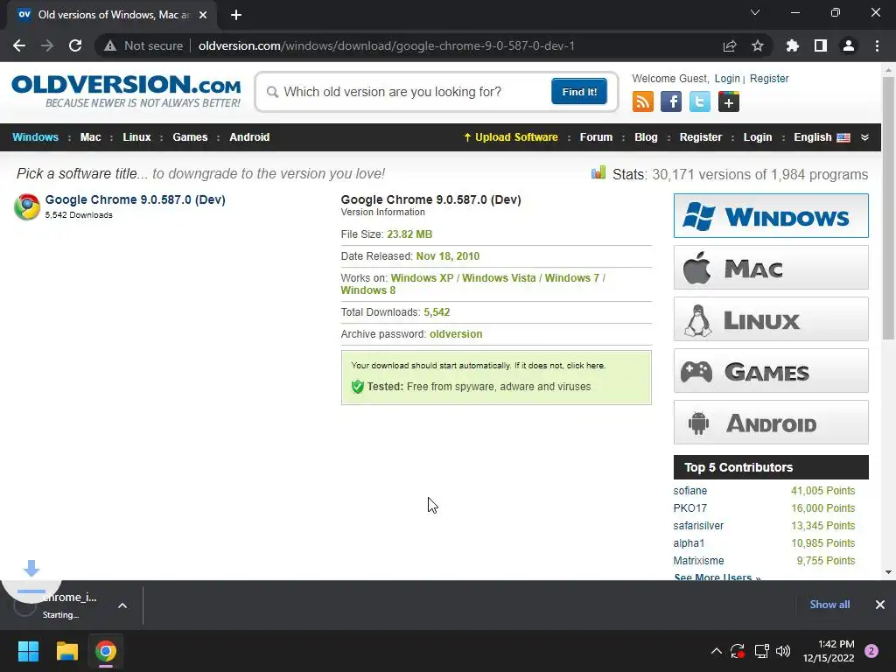
Task: Click the stats bar chart icon
Action: 598,172
